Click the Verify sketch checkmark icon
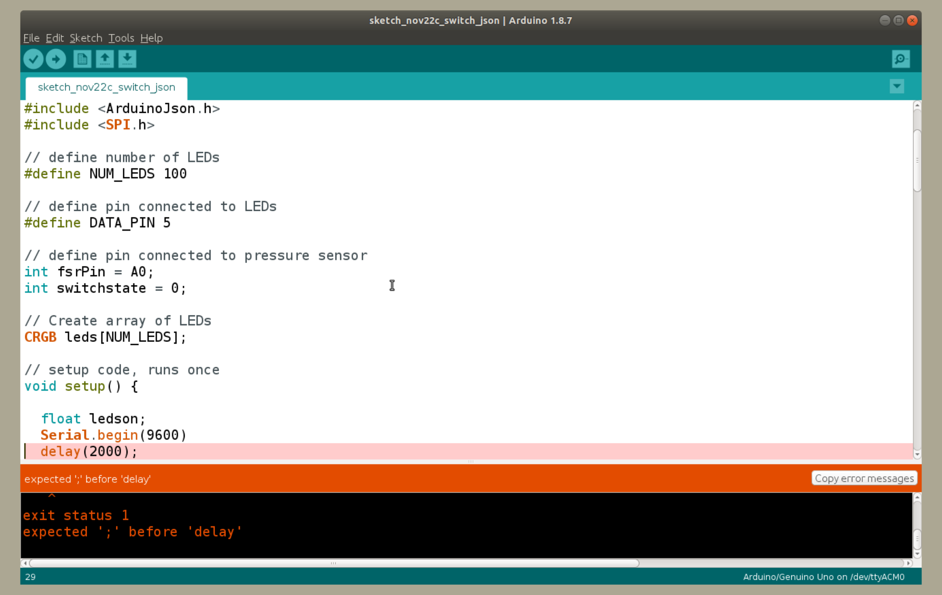This screenshot has height=595, width=942. pyautogui.click(x=33, y=59)
